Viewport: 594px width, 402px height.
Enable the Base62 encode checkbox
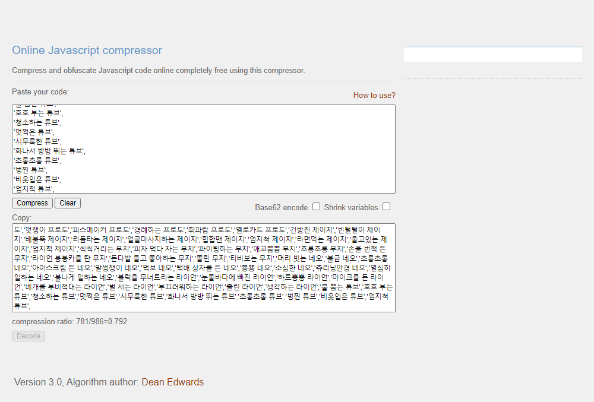(x=317, y=206)
